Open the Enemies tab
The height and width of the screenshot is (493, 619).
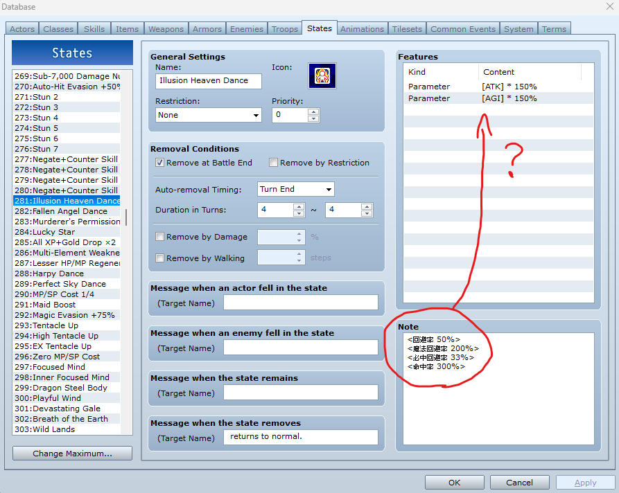click(247, 29)
